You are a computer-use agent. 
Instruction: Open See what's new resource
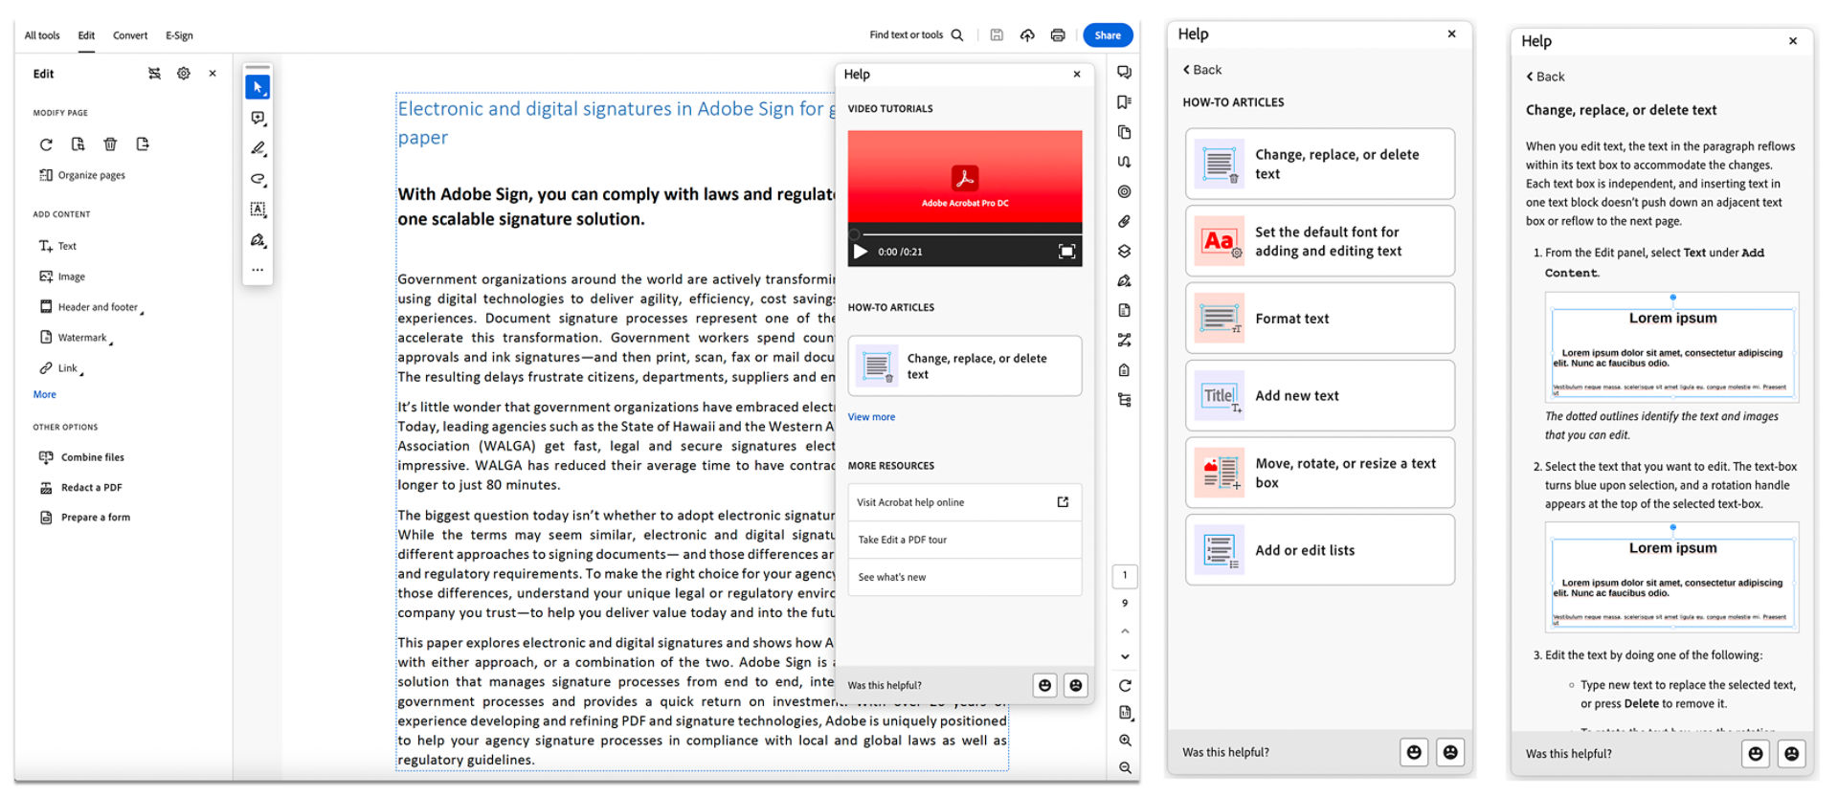965,577
